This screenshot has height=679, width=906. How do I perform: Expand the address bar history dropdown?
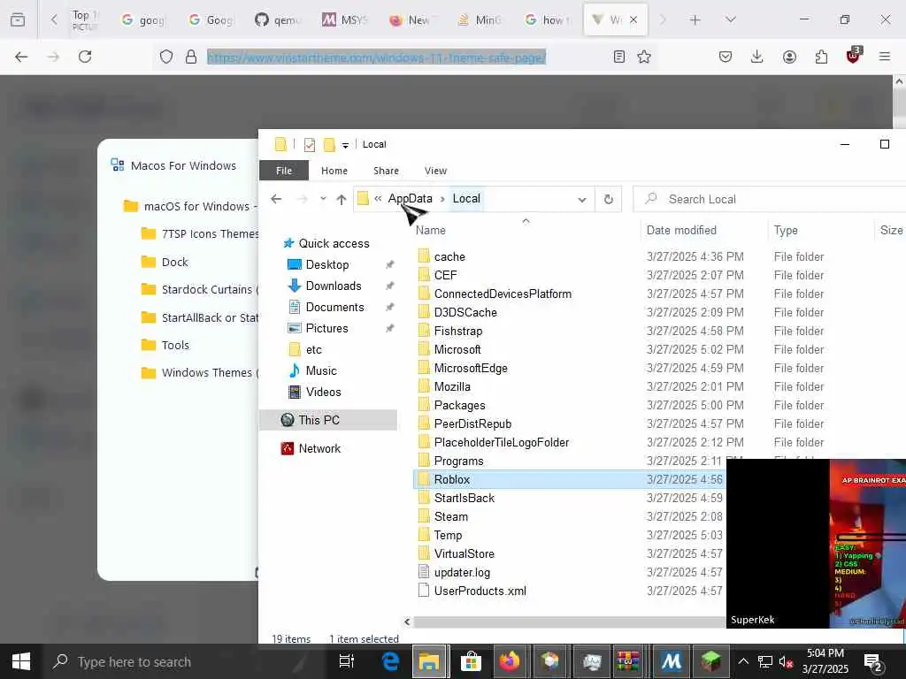582,199
